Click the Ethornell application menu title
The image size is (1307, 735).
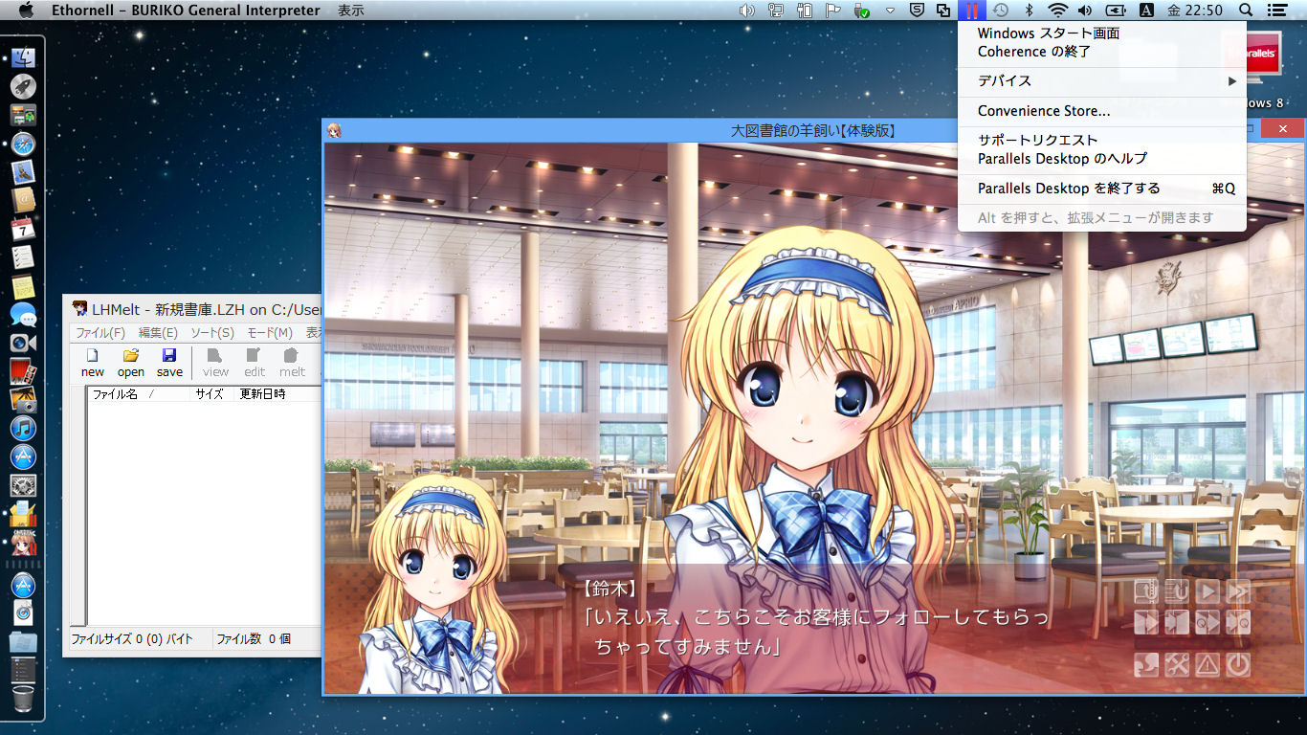(x=186, y=11)
